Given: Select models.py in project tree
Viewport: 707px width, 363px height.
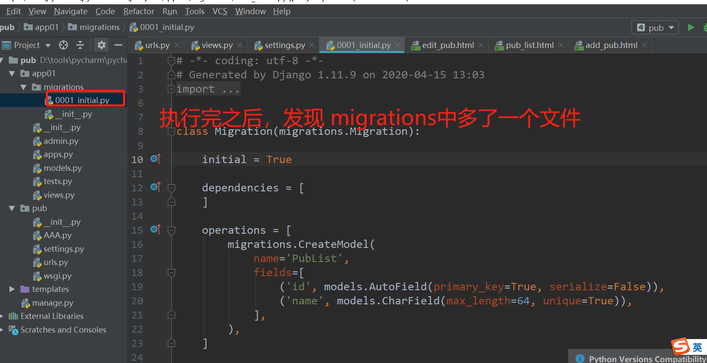Looking at the screenshot, I should (x=63, y=168).
